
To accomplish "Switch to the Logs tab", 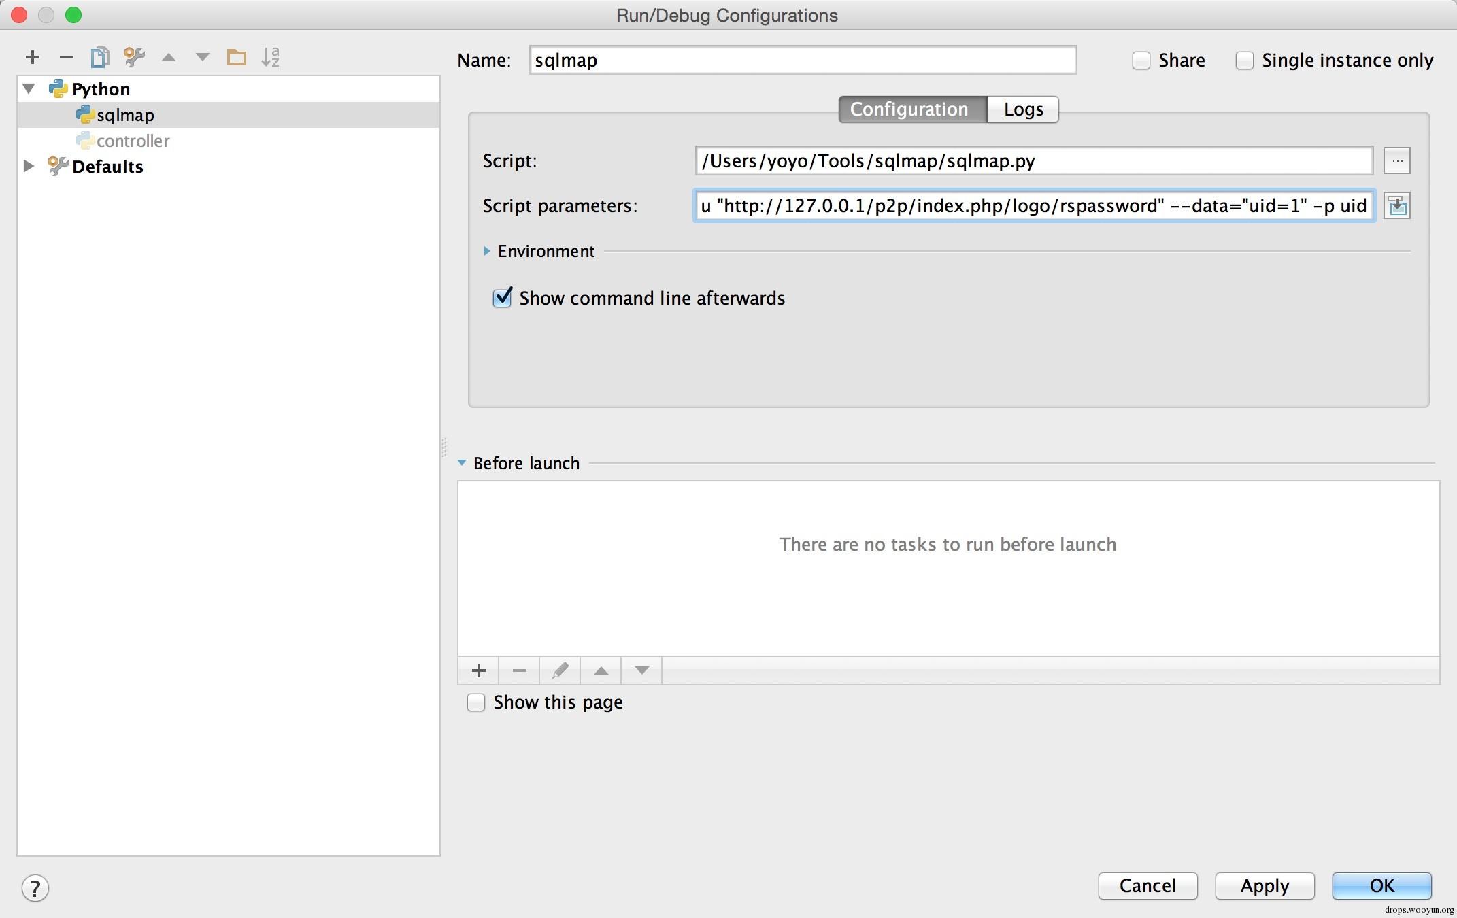I will [x=1022, y=109].
